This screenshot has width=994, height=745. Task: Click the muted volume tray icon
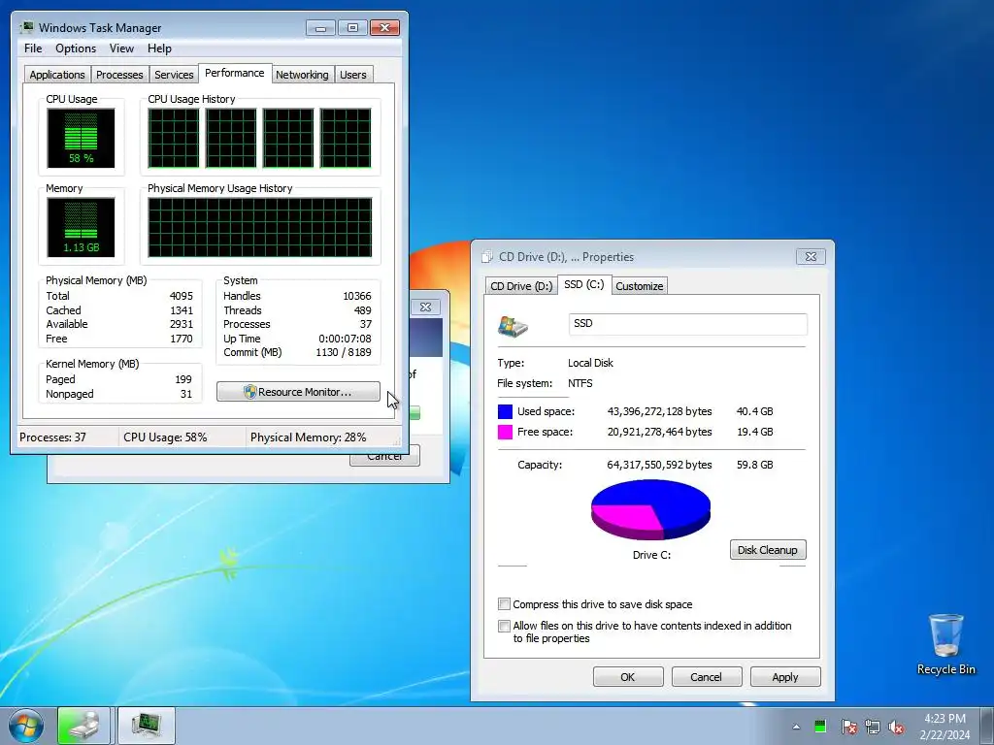point(896,727)
